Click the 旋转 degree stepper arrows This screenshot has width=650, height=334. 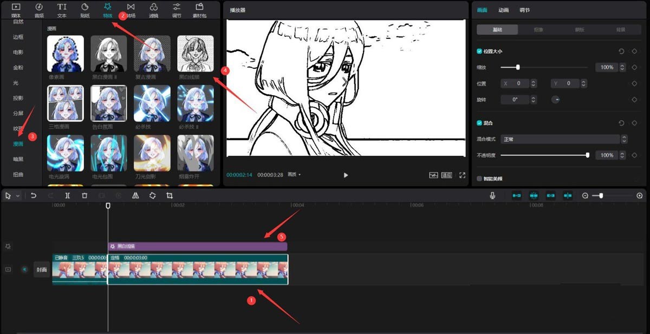point(534,100)
